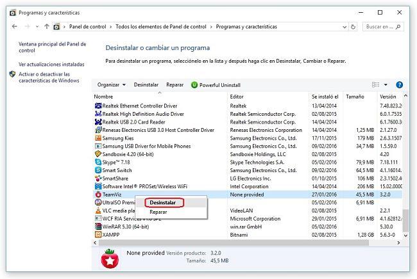Sort by Se instaló el column header
This screenshot has width=417, height=279.
coord(326,97)
